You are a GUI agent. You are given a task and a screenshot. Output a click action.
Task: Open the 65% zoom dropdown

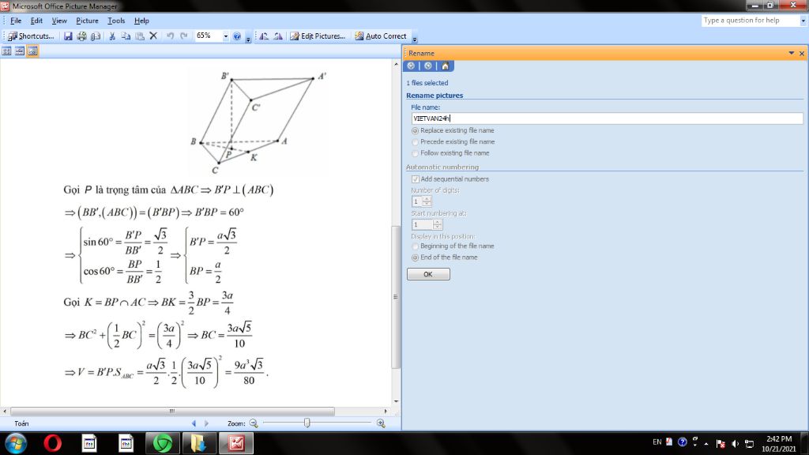coord(225,36)
